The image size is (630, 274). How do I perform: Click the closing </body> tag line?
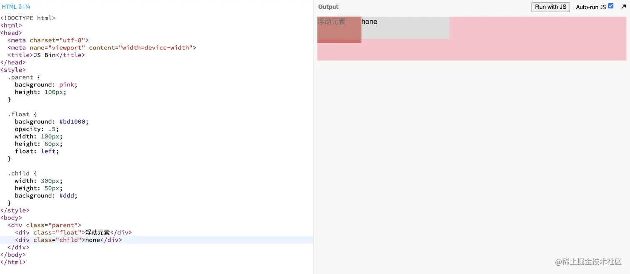13,255
